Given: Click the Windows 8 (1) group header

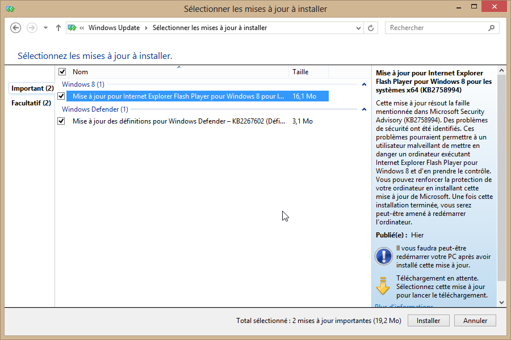Looking at the screenshot, I should click(83, 84).
